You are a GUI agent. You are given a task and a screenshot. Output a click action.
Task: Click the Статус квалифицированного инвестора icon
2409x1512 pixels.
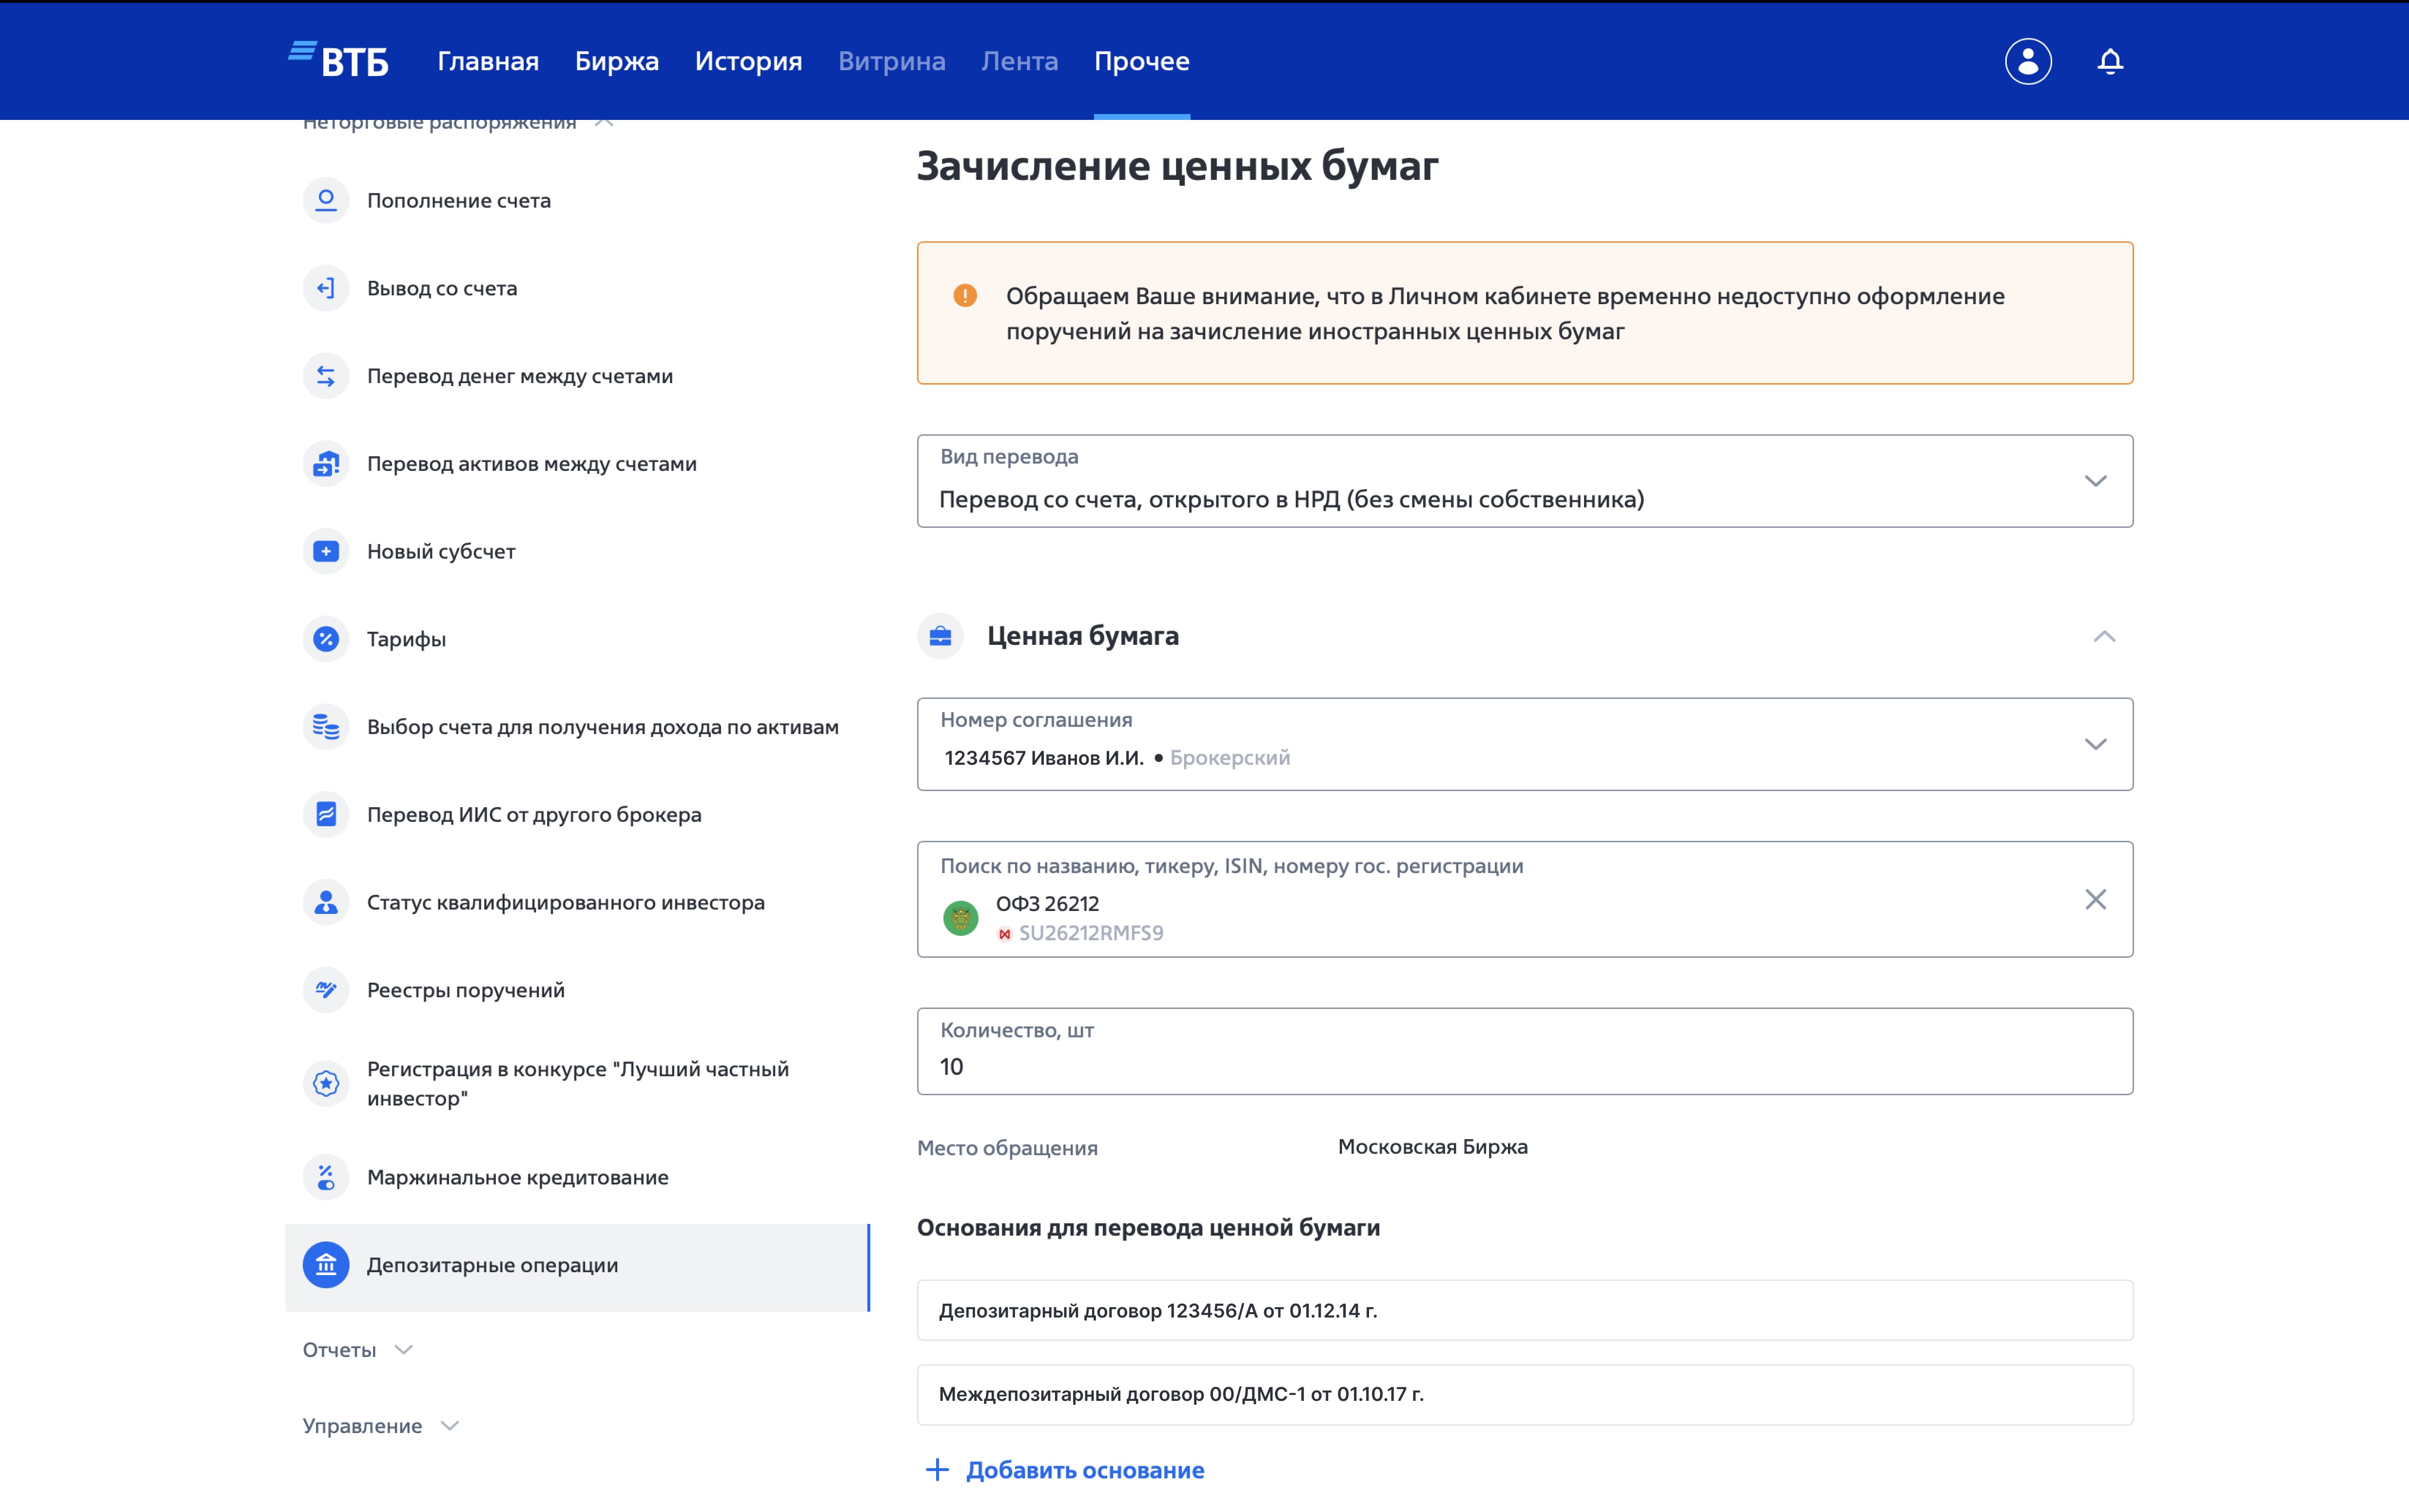[x=326, y=902]
